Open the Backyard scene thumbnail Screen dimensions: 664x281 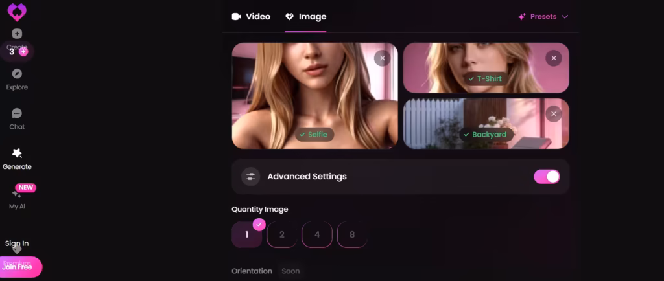[x=486, y=124]
